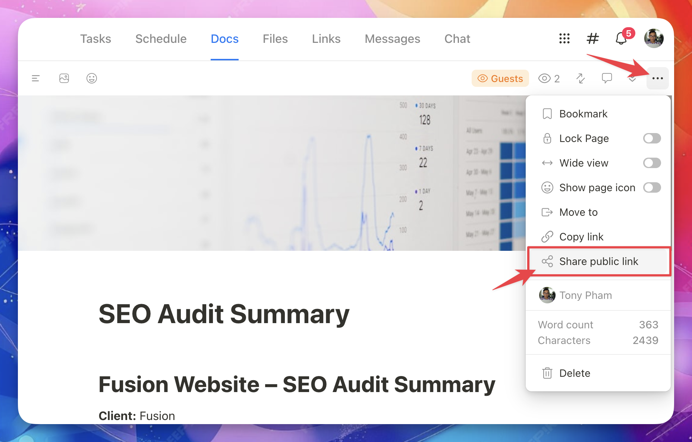Click the Fusion Website heading
This screenshot has height=442, width=692.
(297, 384)
